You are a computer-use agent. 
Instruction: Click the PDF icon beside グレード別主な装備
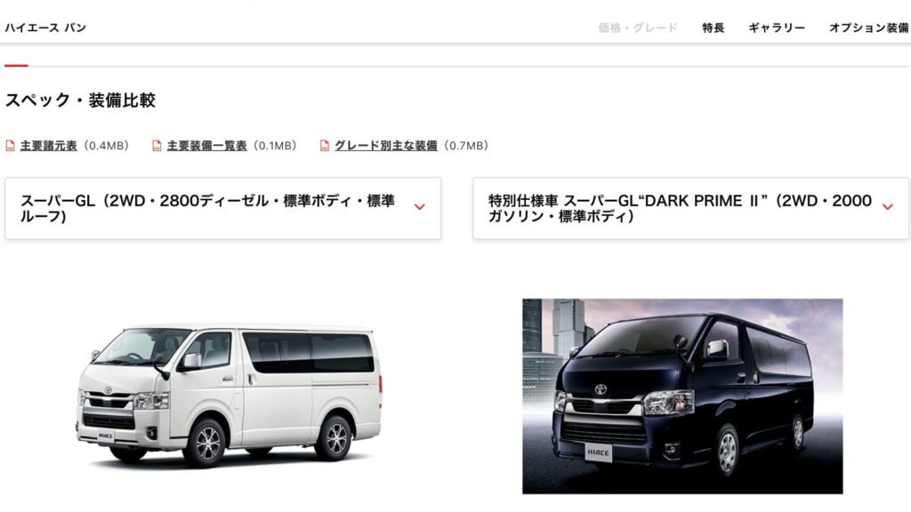[325, 146]
